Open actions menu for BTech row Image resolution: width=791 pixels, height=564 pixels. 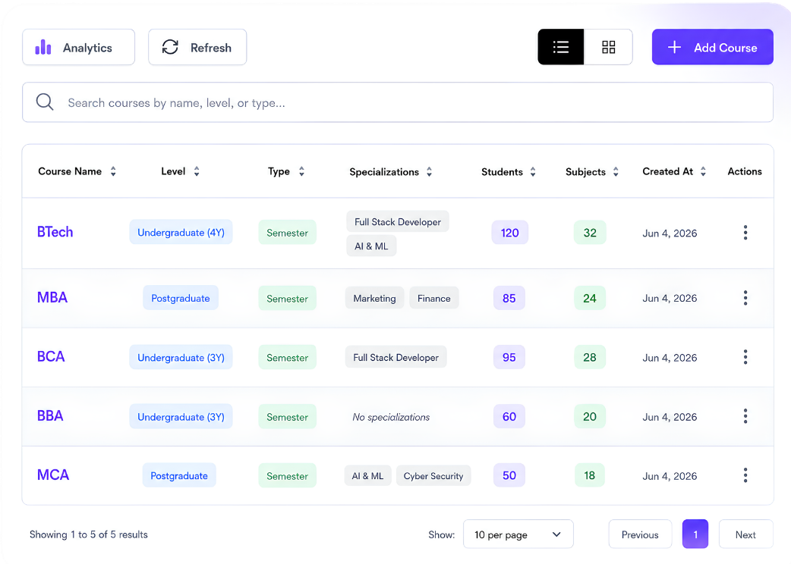(x=745, y=233)
